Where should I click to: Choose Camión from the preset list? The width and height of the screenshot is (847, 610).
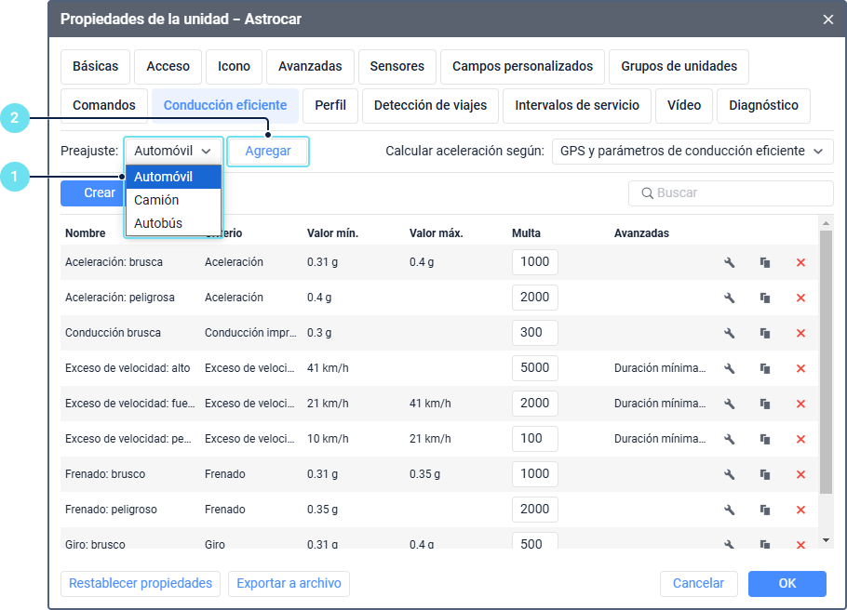coord(156,200)
